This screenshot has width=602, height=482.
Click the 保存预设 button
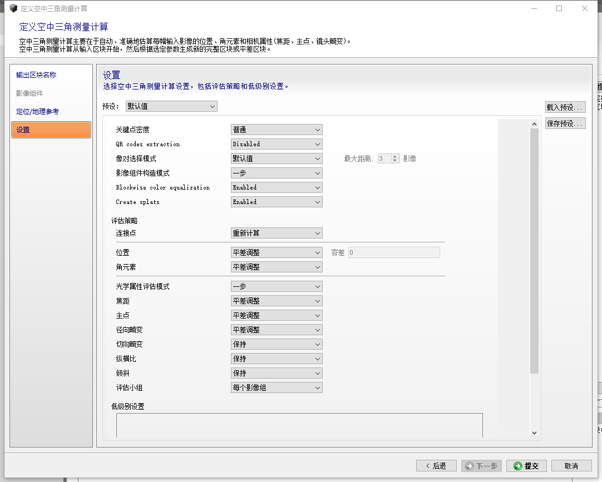tap(565, 123)
